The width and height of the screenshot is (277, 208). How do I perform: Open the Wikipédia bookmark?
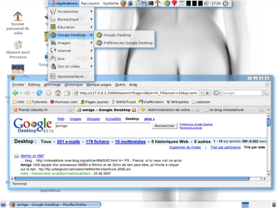pyautogui.click(x=177, y=102)
